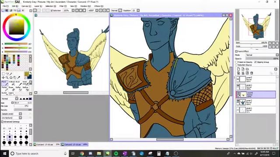Click the navigator preview thumbnail

point(257,25)
